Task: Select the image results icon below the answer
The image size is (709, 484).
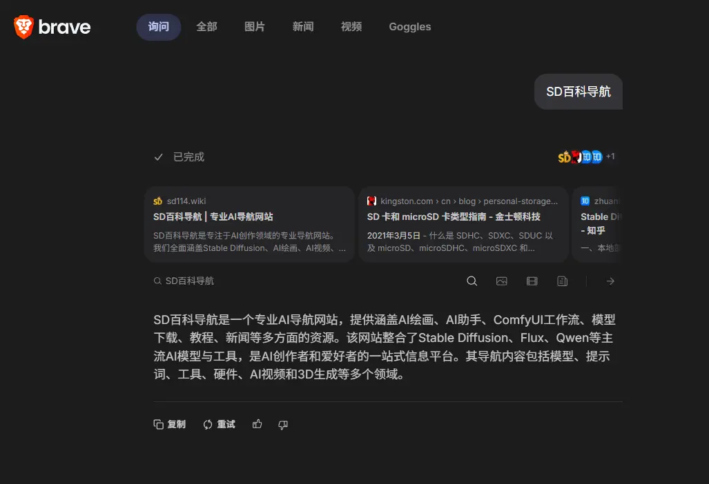Action: [502, 281]
